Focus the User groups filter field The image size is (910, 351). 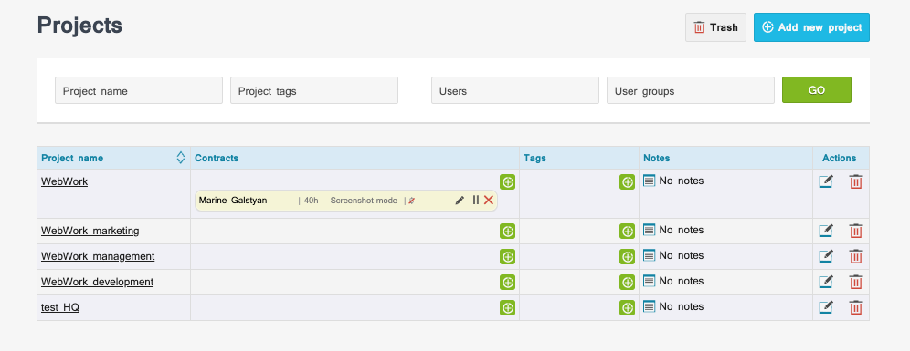point(691,90)
